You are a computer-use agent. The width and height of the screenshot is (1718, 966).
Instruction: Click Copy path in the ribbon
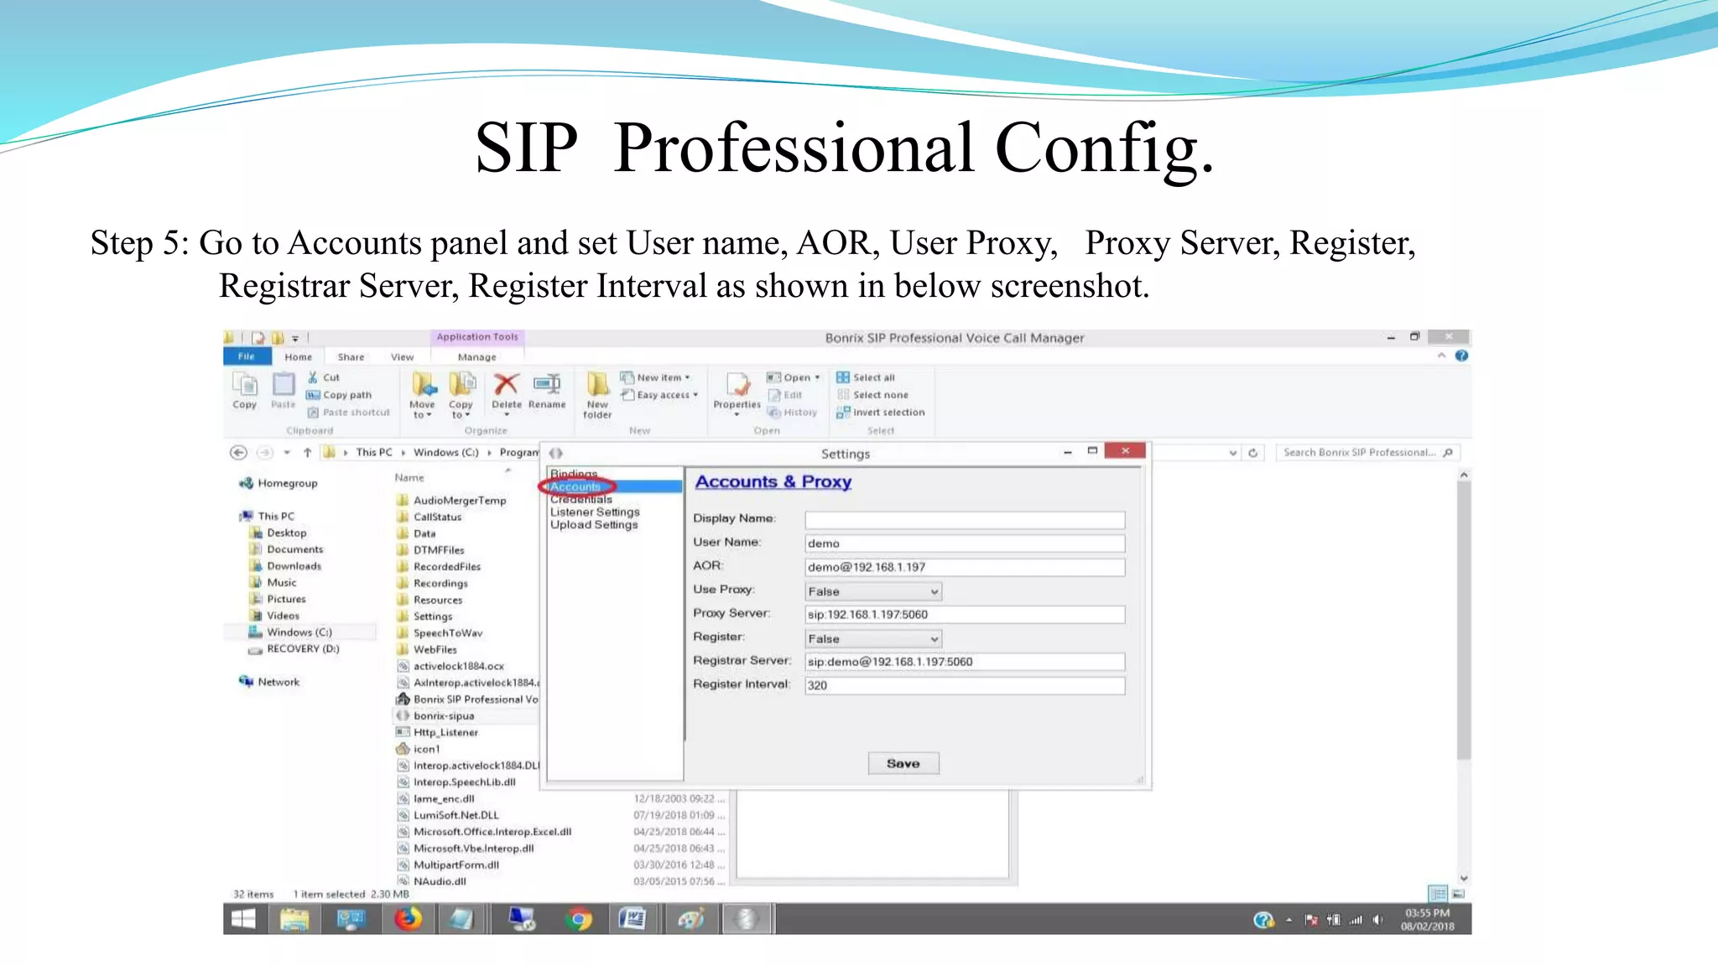click(339, 395)
